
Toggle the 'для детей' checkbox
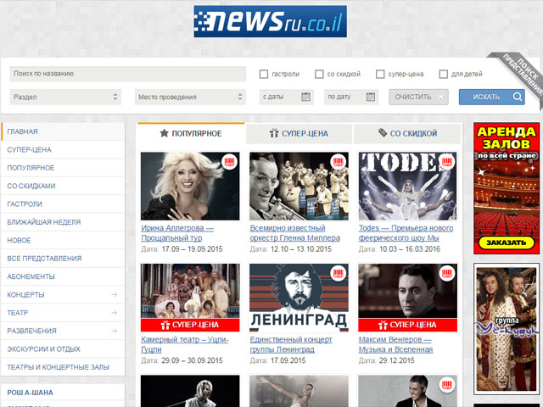(x=443, y=74)
